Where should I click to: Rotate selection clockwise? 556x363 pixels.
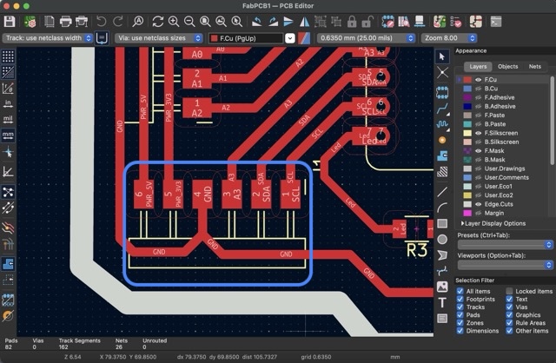(x=273, y=22)
